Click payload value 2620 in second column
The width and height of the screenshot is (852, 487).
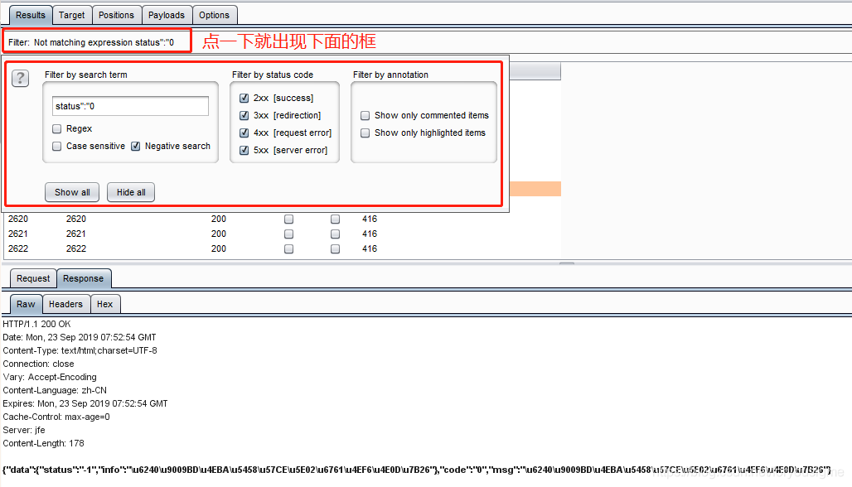click(x=76, y=219)
